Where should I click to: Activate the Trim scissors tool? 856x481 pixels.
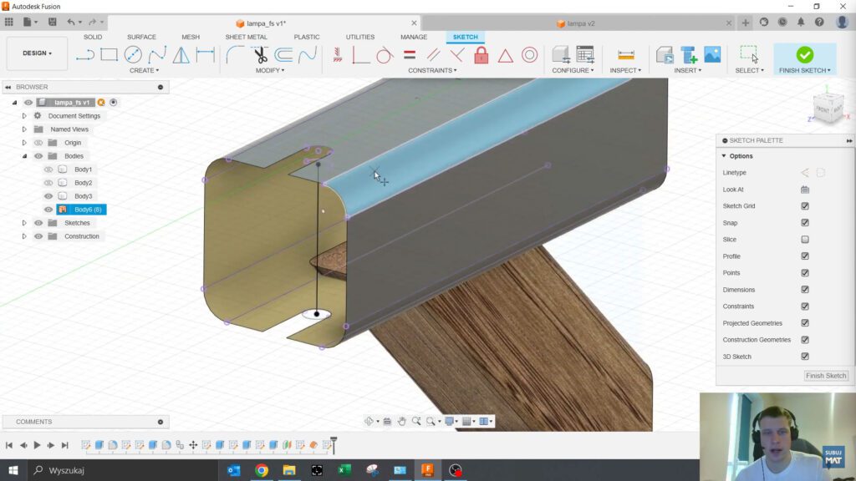pyautogui.click(x=260, y=55)
